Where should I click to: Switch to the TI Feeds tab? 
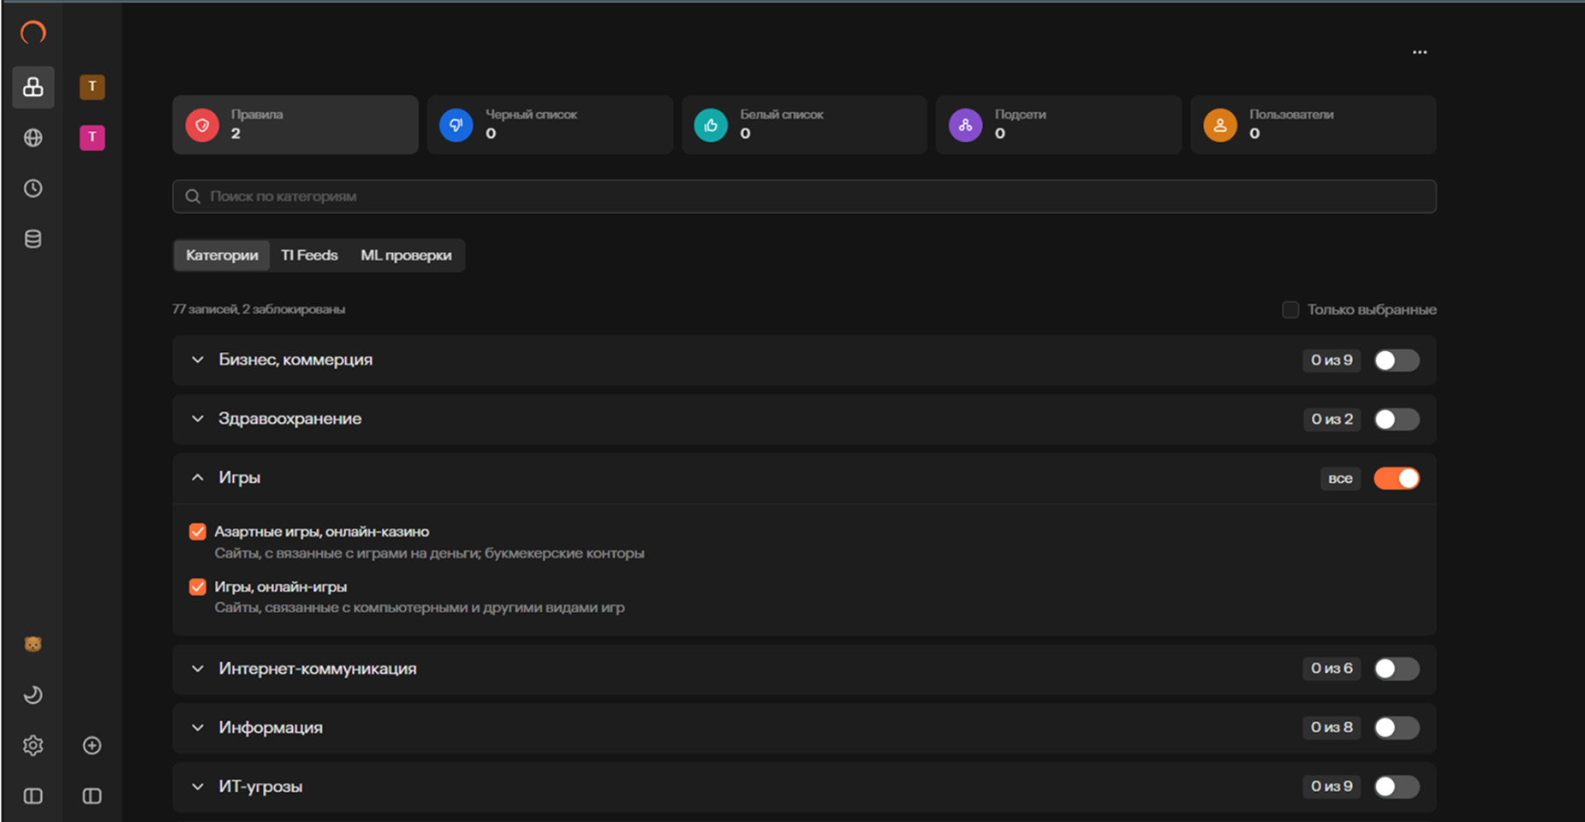click(309, 255)
